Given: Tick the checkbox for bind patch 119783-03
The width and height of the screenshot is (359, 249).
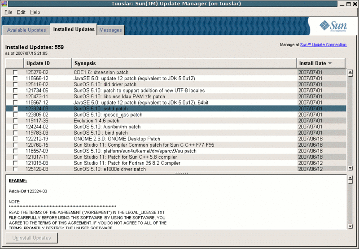Looking at the screenshot, I should (15, 133).
